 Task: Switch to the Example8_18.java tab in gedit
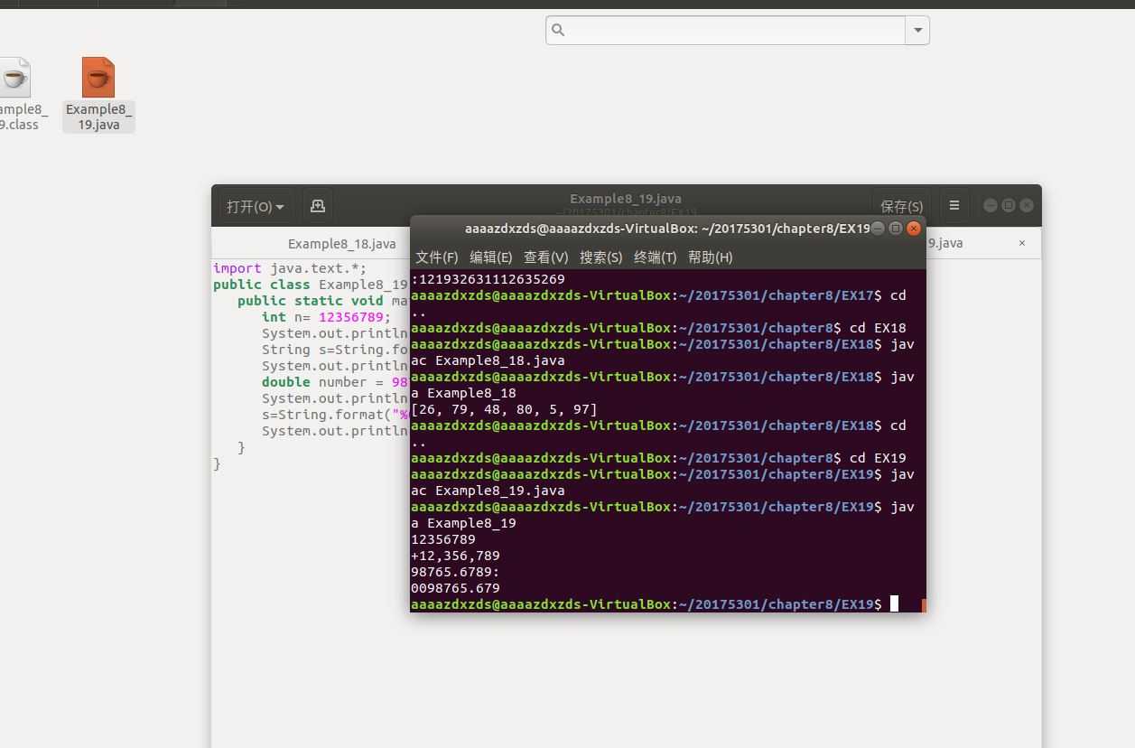coord(341,243)
